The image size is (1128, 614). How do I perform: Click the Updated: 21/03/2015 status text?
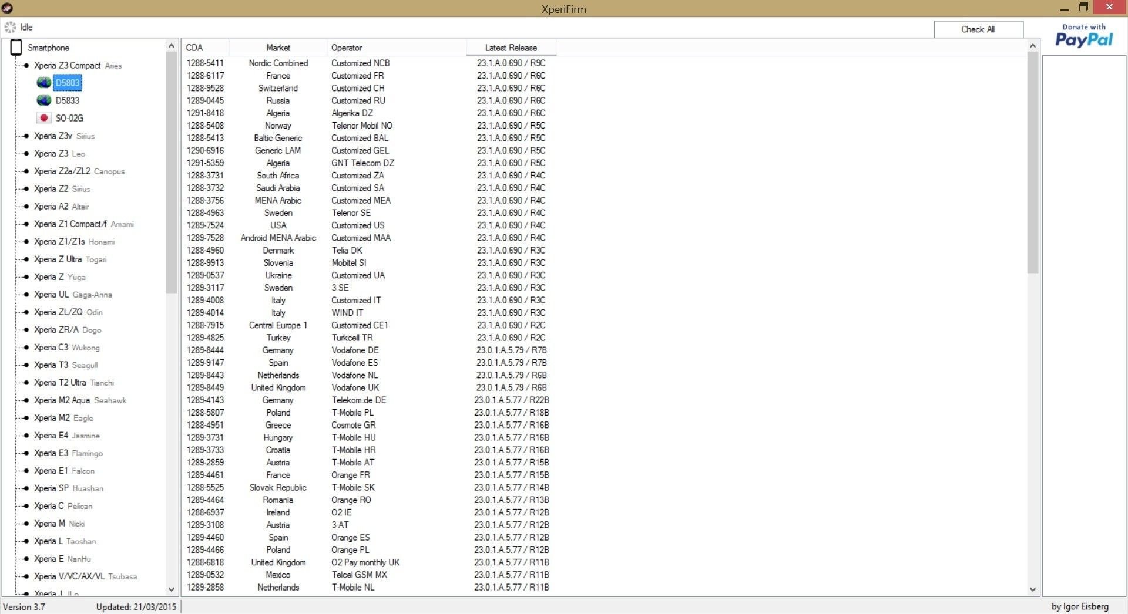pos(136,607)
